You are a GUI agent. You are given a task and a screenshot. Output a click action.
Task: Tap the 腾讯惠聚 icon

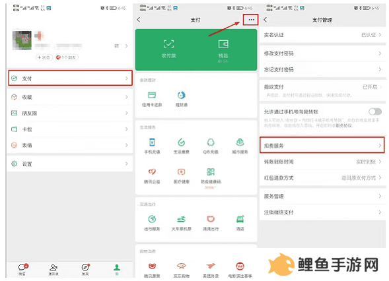tap(152, 266)
